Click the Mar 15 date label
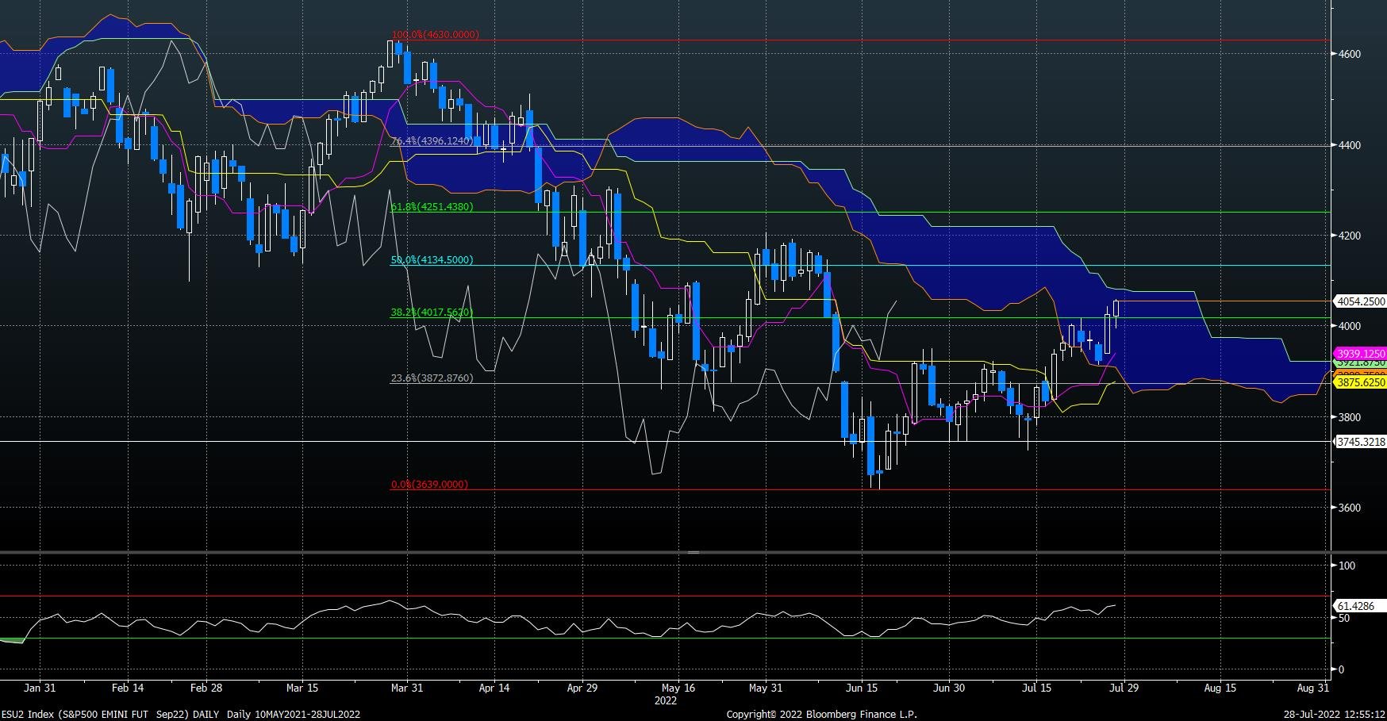Image resolution: width=1387 pixels, height=721 pixels. pos(302,688)
